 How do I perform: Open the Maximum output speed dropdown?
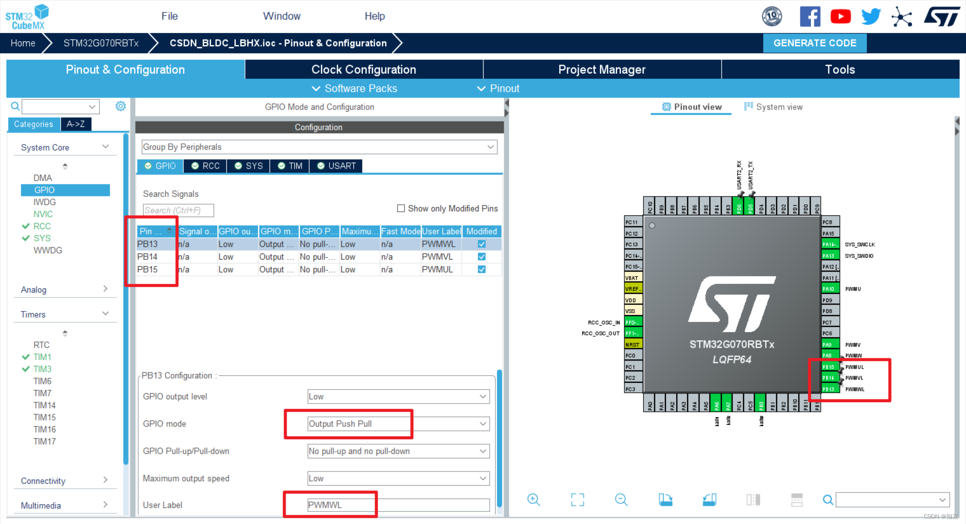click(x=399, y=478)
